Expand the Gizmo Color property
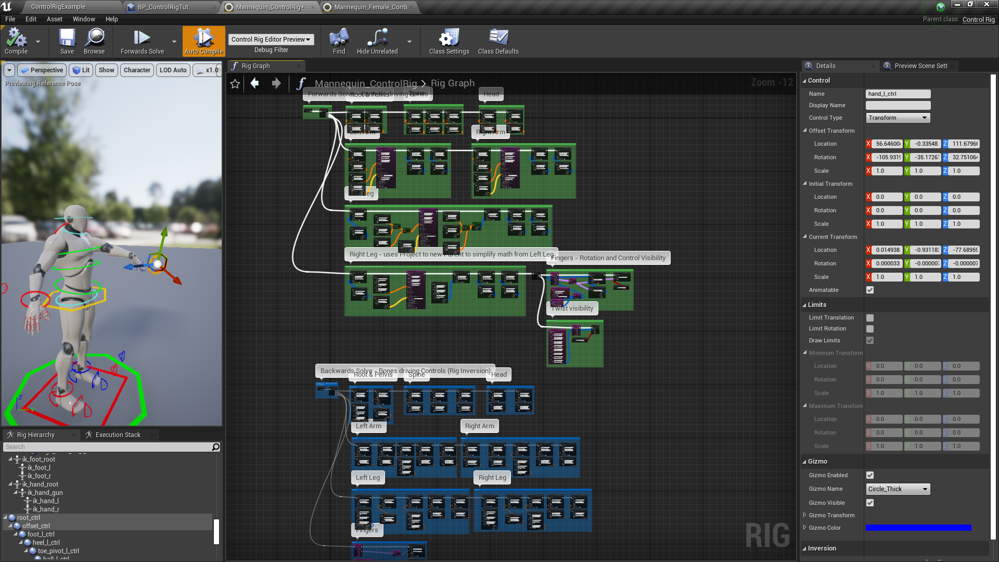Image resolution: width=999 pixels, height=562 pixels. tap(805, 528)
